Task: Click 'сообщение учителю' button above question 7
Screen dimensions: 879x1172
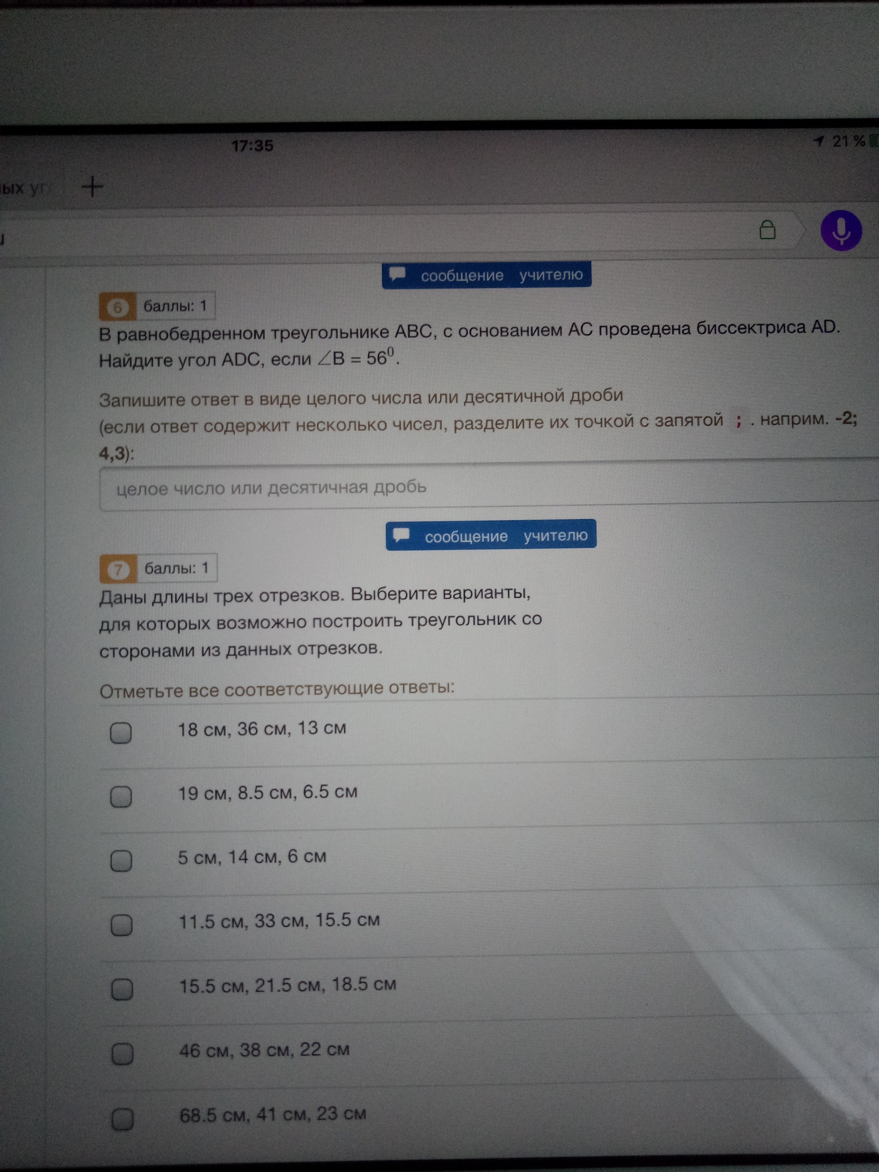Action: tap(490, 536)
